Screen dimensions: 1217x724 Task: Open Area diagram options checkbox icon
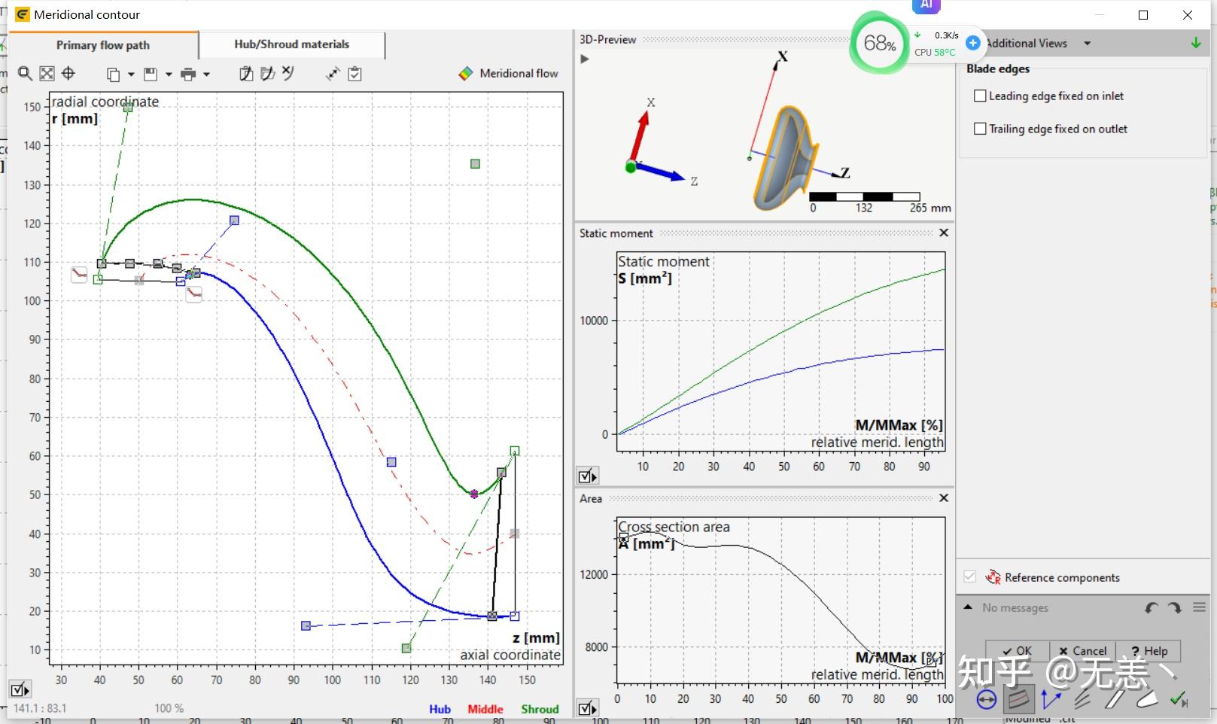pos(587,708)
